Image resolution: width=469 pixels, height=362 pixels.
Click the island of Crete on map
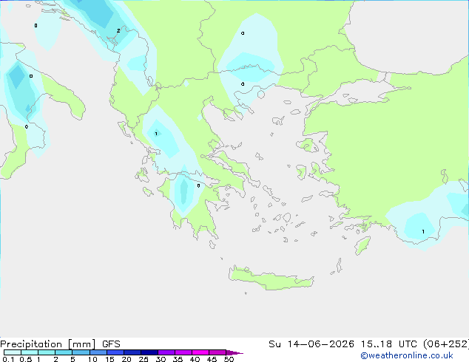point(271,279)
